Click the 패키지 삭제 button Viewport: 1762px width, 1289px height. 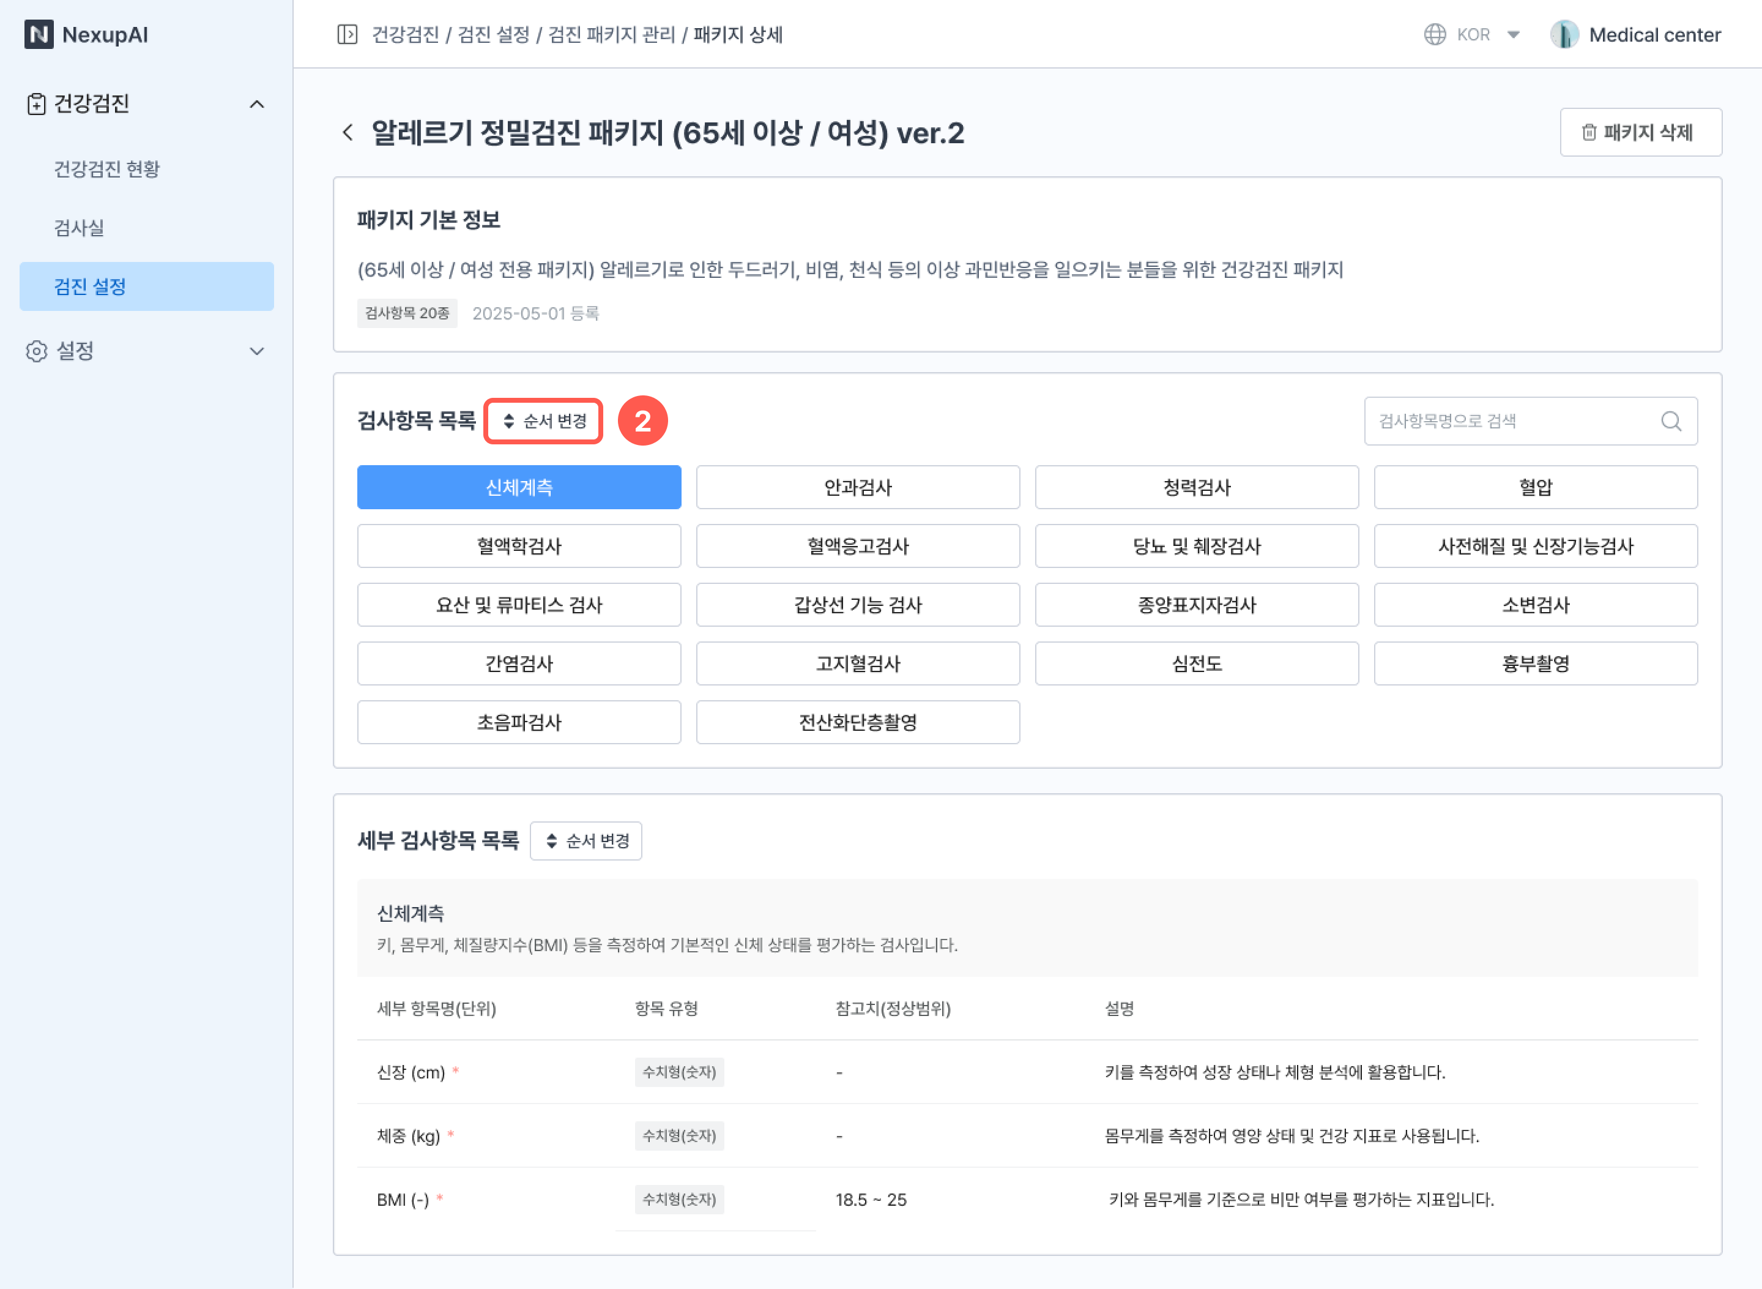[1640, 133]
